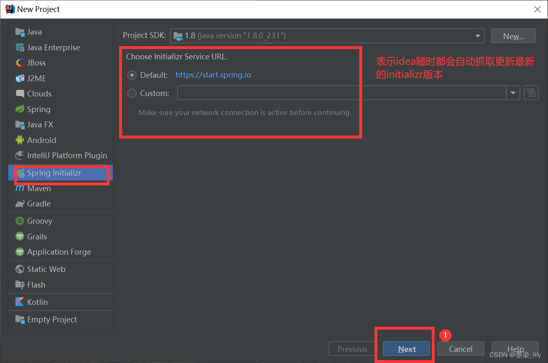Screen dimensions: 548x363
Task: Click the Java Enterprise icon
Action: (x=20, y=48)
